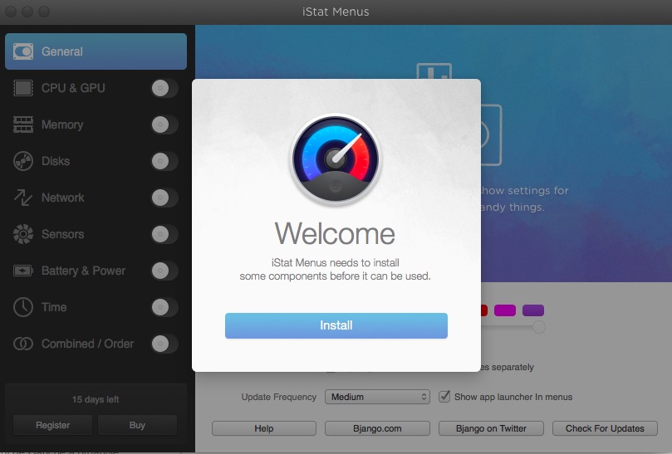Turn on the Network menu toggle
Viewport: 672px width, 454px height.
(164, 198)
